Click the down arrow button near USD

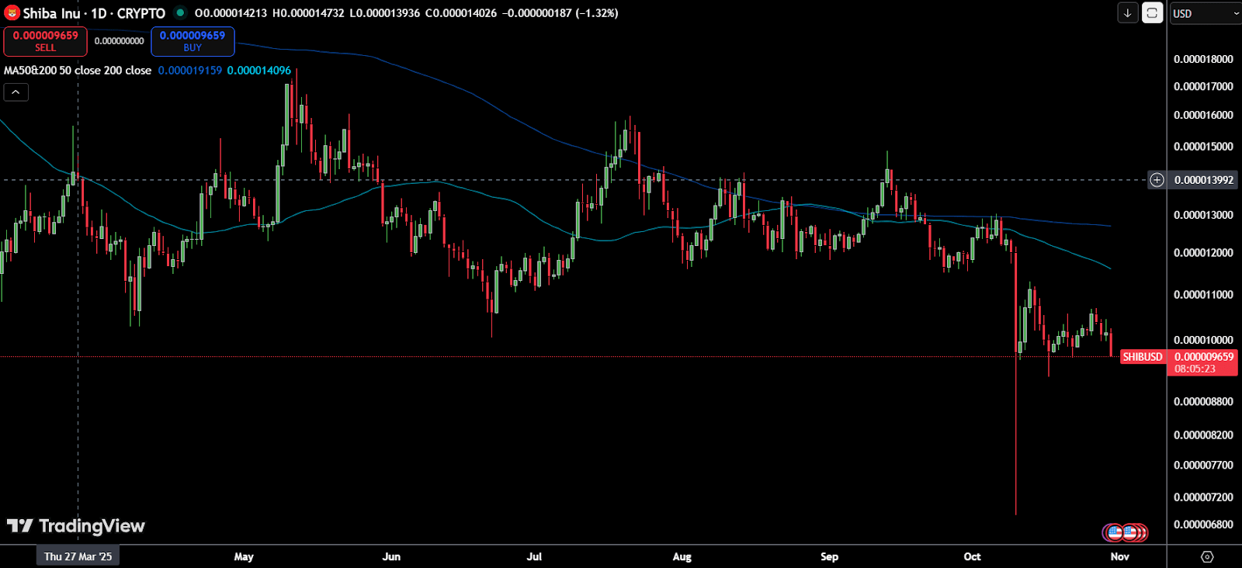(x=1127, y=13)
